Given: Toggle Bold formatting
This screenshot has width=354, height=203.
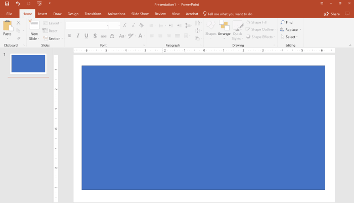Looking at the screenshot, I should 70,36.
